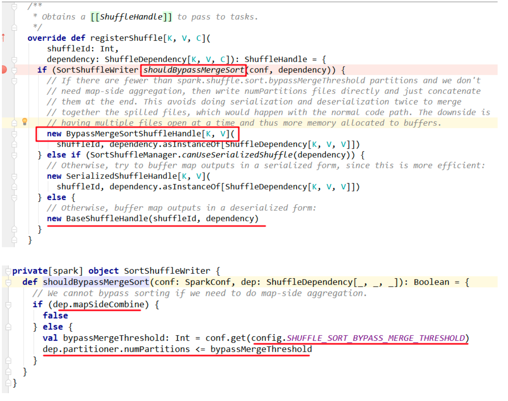Collapse the comment block starting 'If there are fewer'
The height and width of the screenshot is (401, 508).
tap(14, 81)
